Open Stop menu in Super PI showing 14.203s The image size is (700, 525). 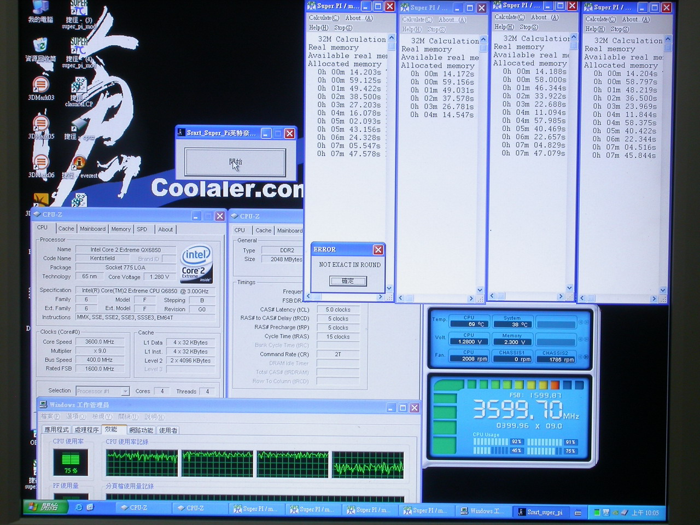(343, 27)
